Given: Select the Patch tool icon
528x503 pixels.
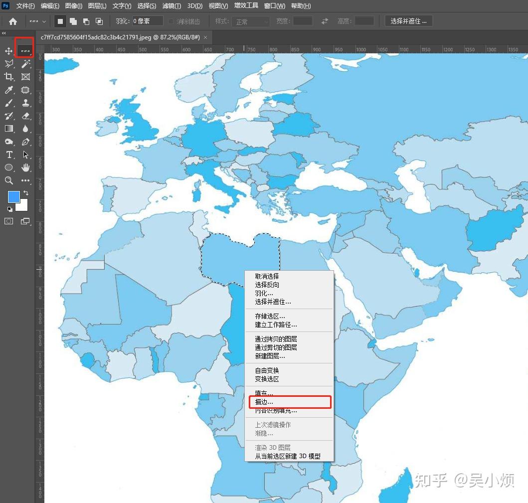Looking at the screenshot, I should (25, 90).
